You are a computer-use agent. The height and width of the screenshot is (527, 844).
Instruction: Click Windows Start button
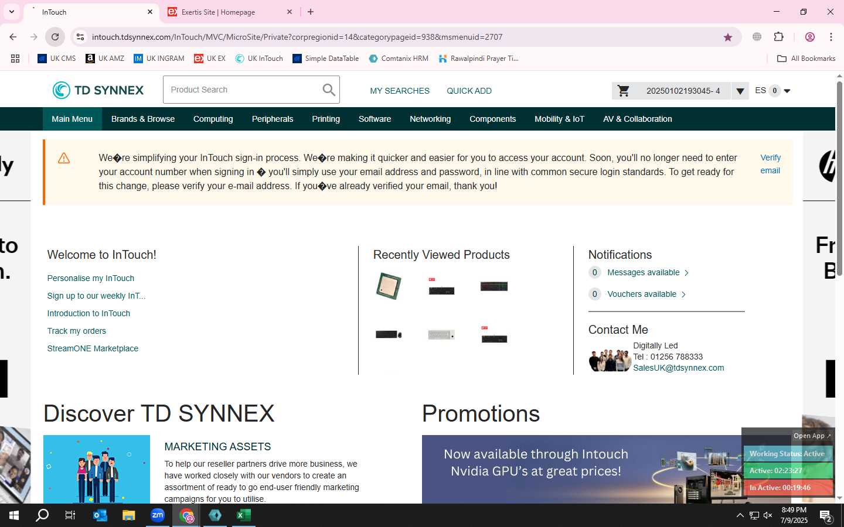(14, 515)
